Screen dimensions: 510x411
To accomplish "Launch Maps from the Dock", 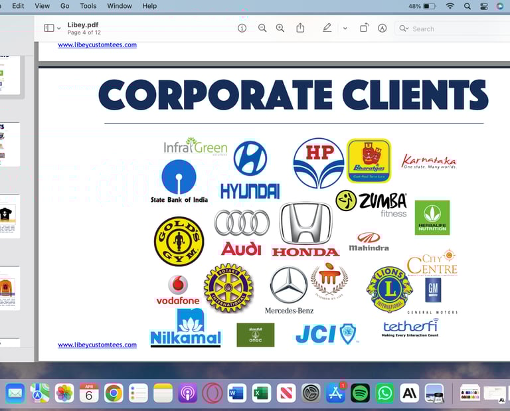I will pos(40,393).
